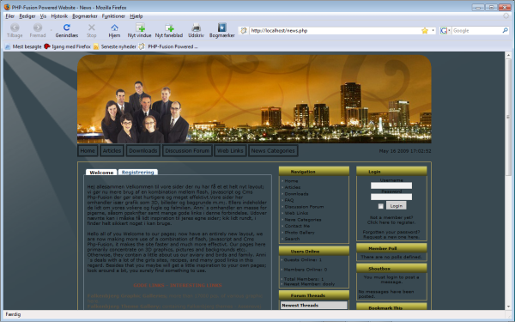Toggle the remember me checkbox in Login
The width and height of the screenshot is (515, 322).
click(380, 206)
